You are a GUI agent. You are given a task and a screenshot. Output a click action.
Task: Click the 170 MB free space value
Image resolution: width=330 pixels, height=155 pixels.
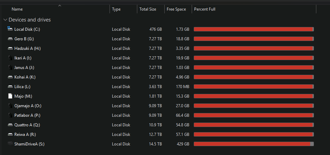pos(182,86)
